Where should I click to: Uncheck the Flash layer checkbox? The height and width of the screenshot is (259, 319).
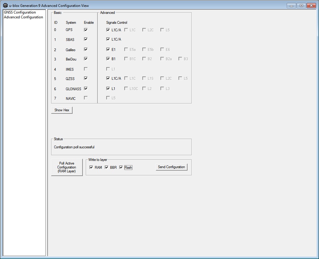pos(121,168)
